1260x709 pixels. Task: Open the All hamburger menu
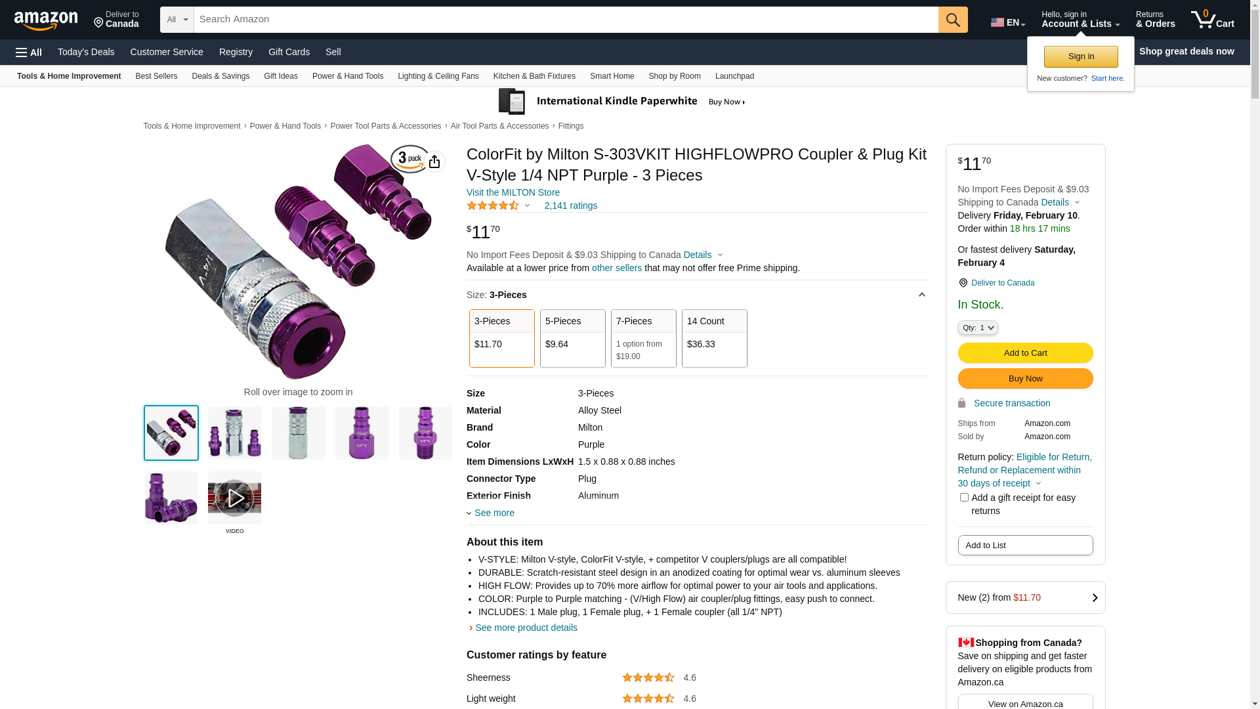click(29, 52)
